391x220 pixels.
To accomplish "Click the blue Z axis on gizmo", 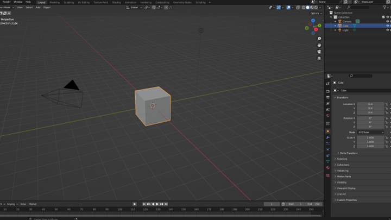I will [313, 21].
